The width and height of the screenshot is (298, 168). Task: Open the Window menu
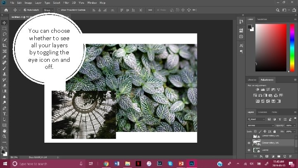tap(92, 3)
